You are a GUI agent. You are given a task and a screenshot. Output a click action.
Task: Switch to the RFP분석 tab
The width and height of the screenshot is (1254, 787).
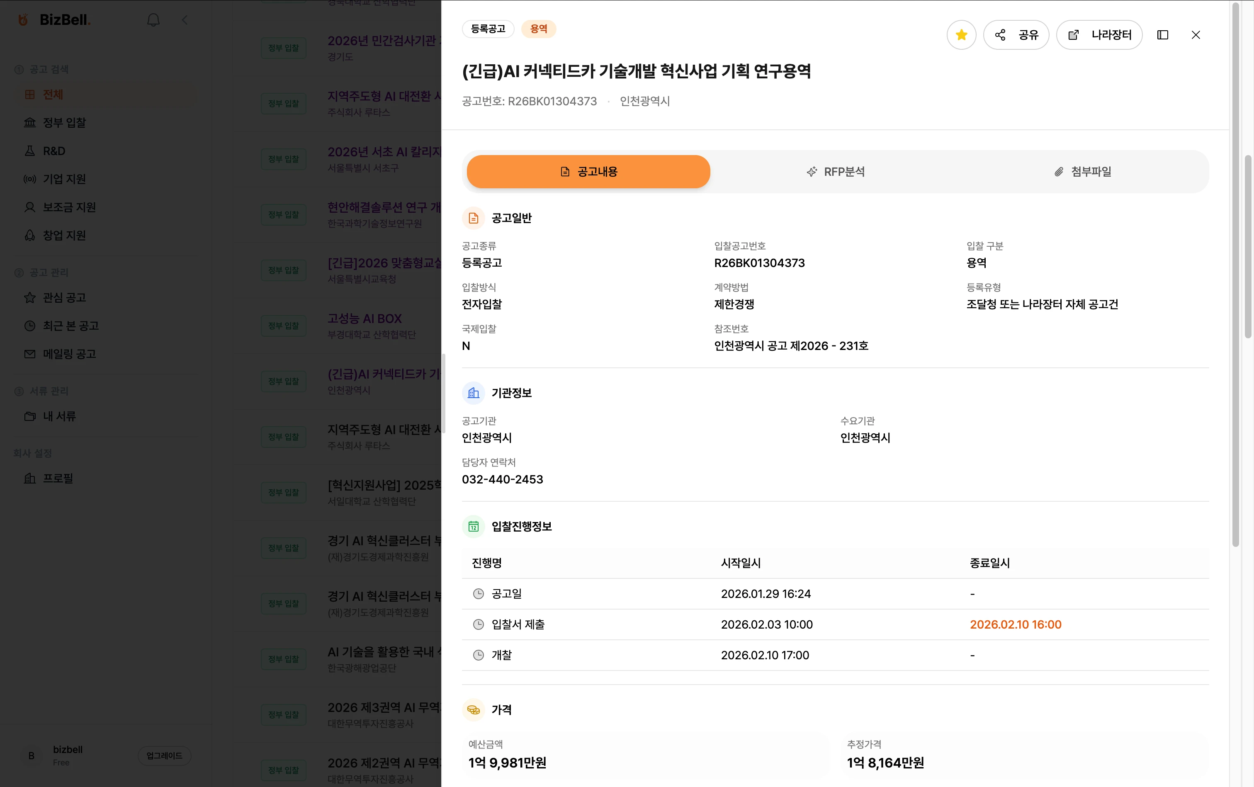[x=835, y=172]
